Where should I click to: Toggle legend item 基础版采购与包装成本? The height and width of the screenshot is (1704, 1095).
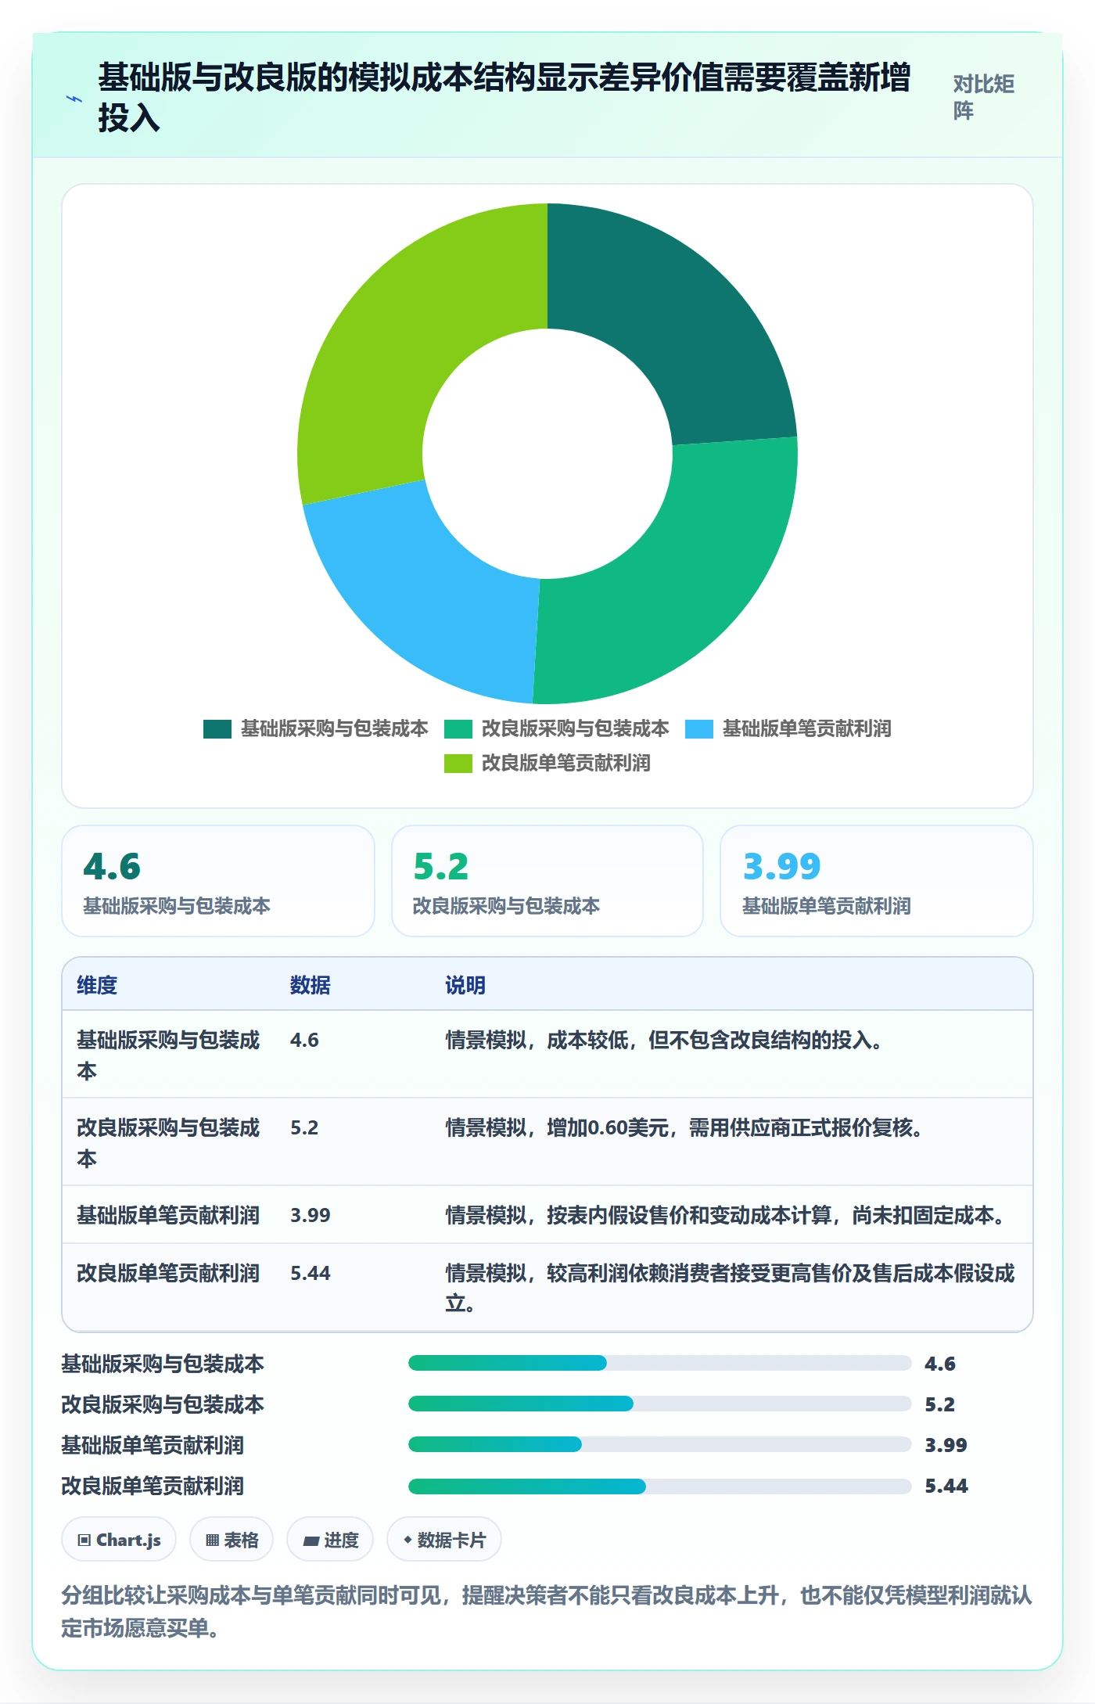coord(315,728)
